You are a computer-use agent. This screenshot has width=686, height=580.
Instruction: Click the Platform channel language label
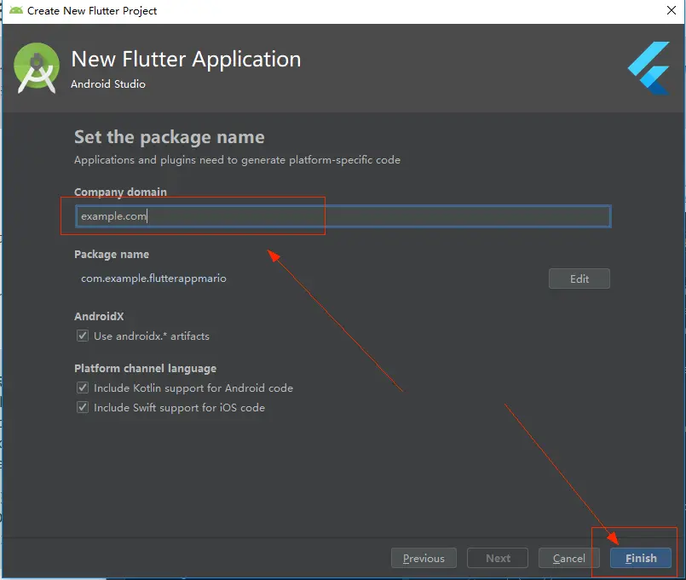(x=145, y=368)
